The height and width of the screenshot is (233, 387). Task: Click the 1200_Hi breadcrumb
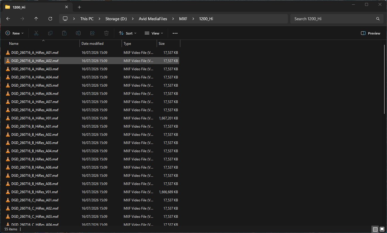[x=206, y=19]
